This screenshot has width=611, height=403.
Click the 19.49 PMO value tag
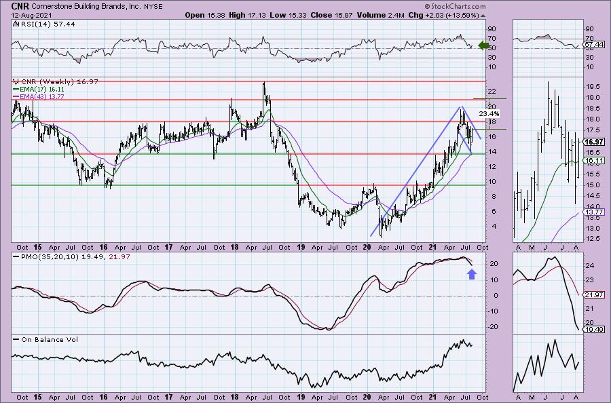click(x=594, y=330)
